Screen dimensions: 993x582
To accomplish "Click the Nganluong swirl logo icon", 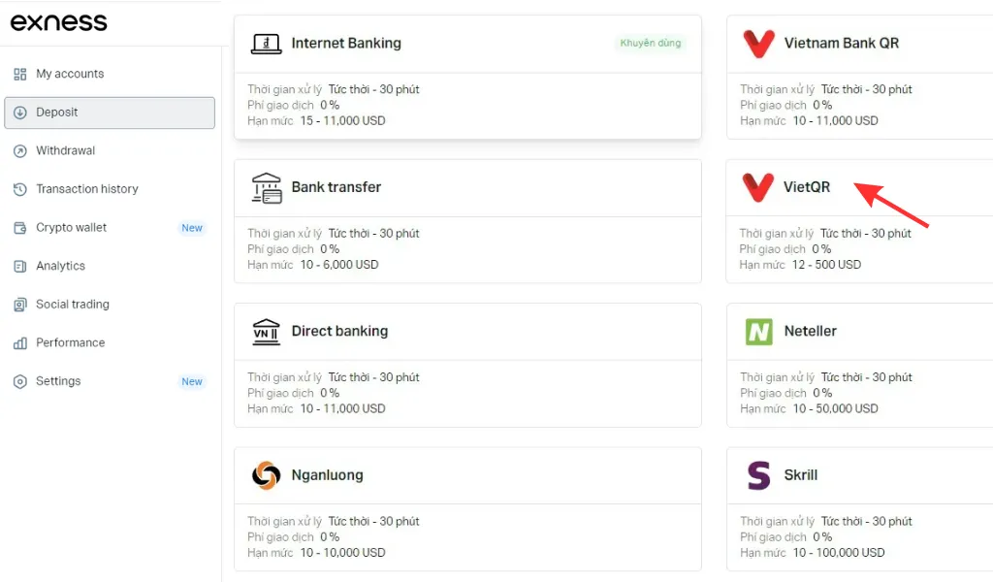I will point(266,475).
